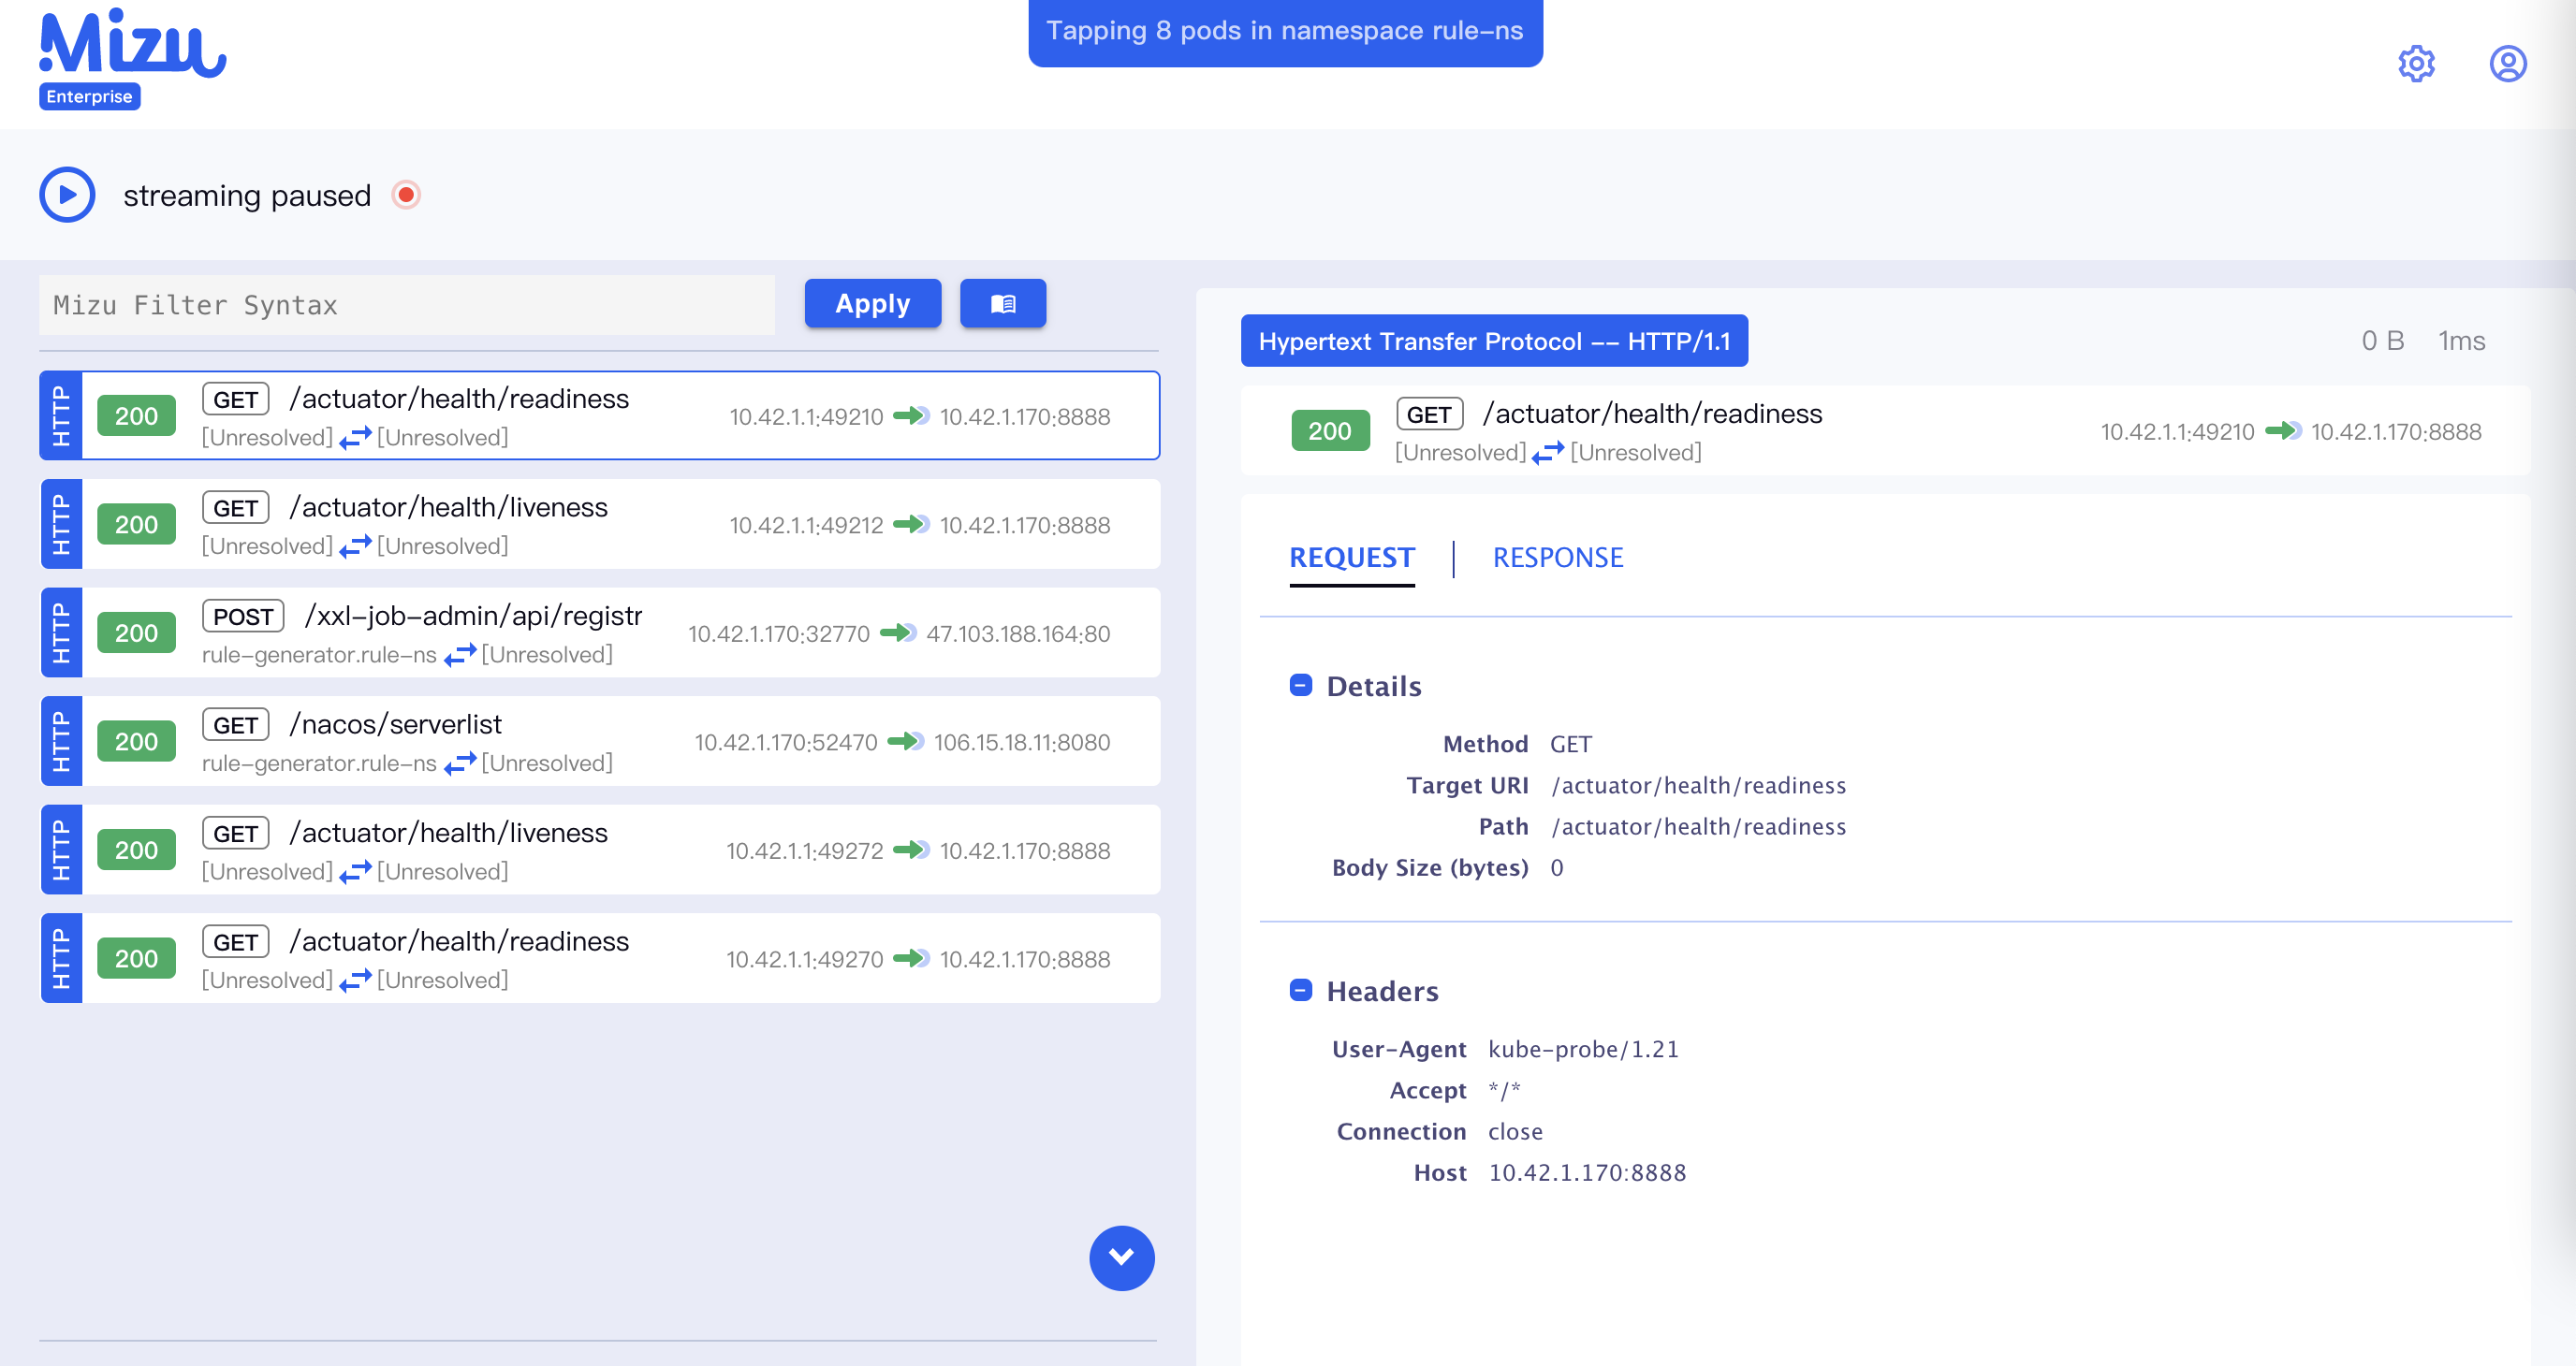The image size is (2576, 1366).
Task: Open the settings gear icon
Action: [x=2418, y=64]
